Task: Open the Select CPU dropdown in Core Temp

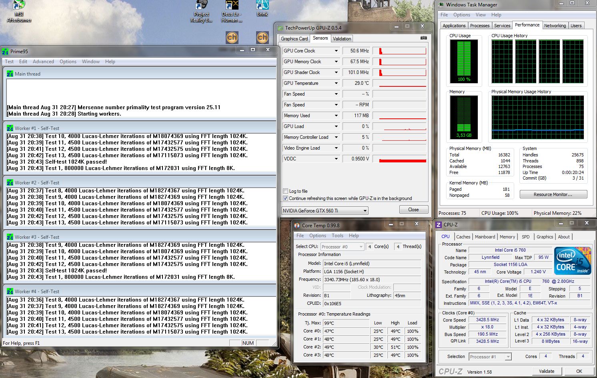Action: pos(342,247)
